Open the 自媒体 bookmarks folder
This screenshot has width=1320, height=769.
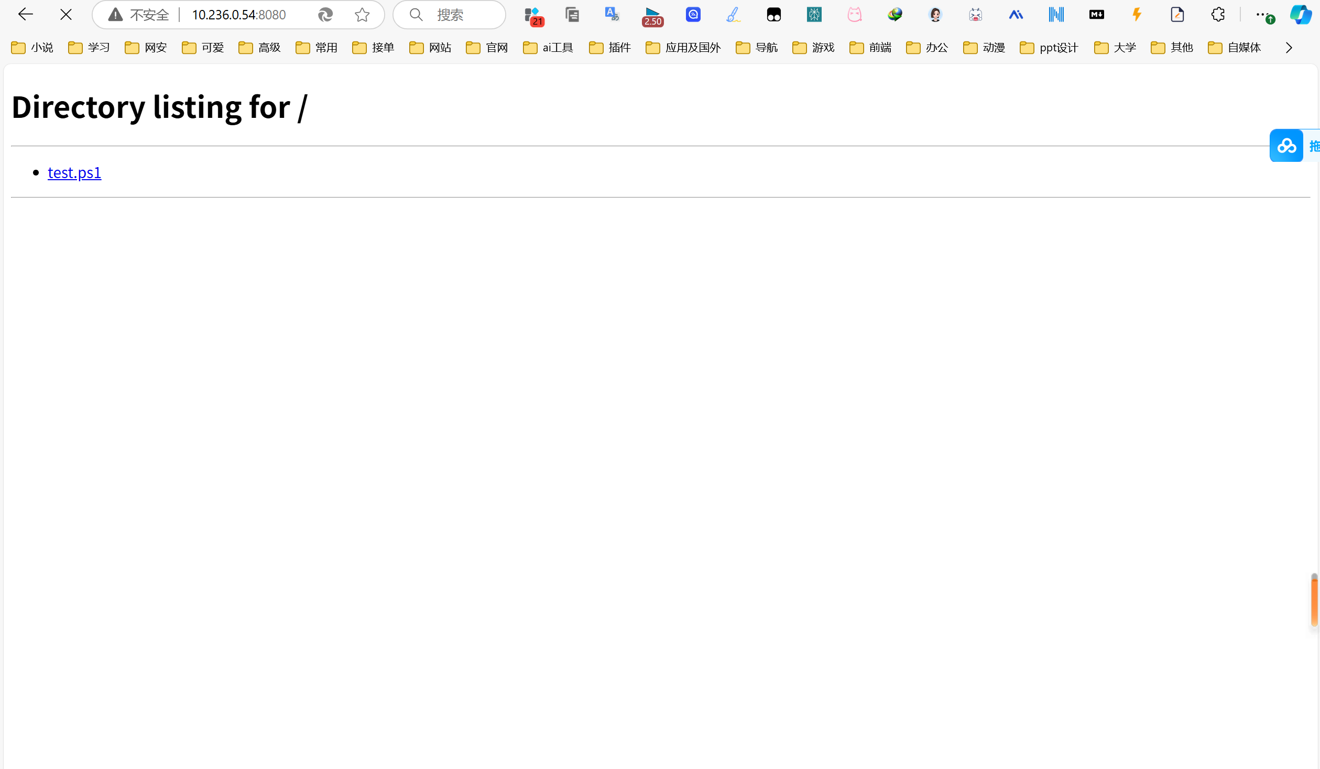point(1235,48)
